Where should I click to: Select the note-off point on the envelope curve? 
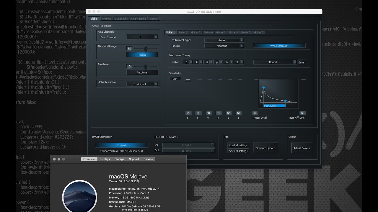pyautogui.click(x=286, y=101)
